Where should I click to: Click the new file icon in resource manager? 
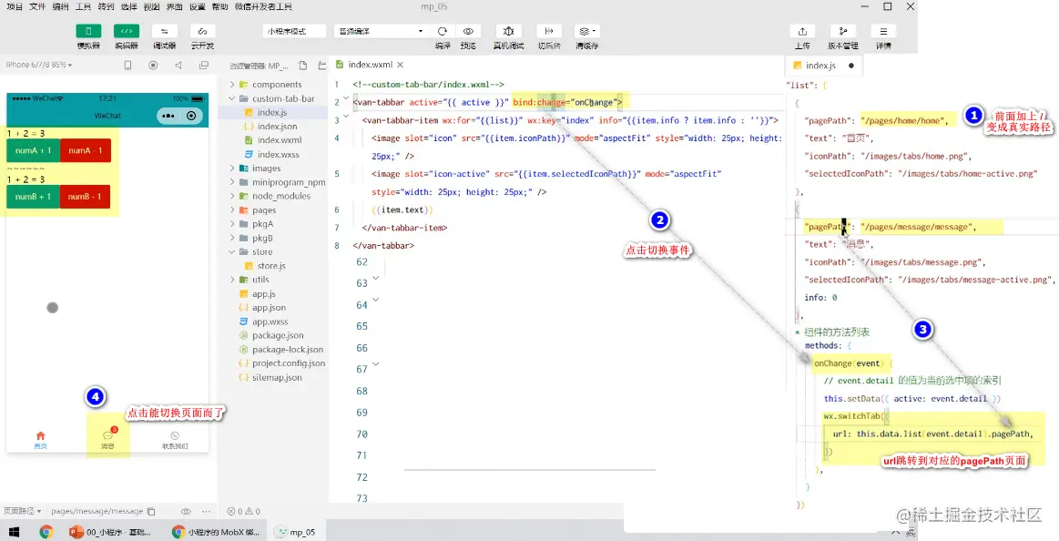tap(302, 66)
